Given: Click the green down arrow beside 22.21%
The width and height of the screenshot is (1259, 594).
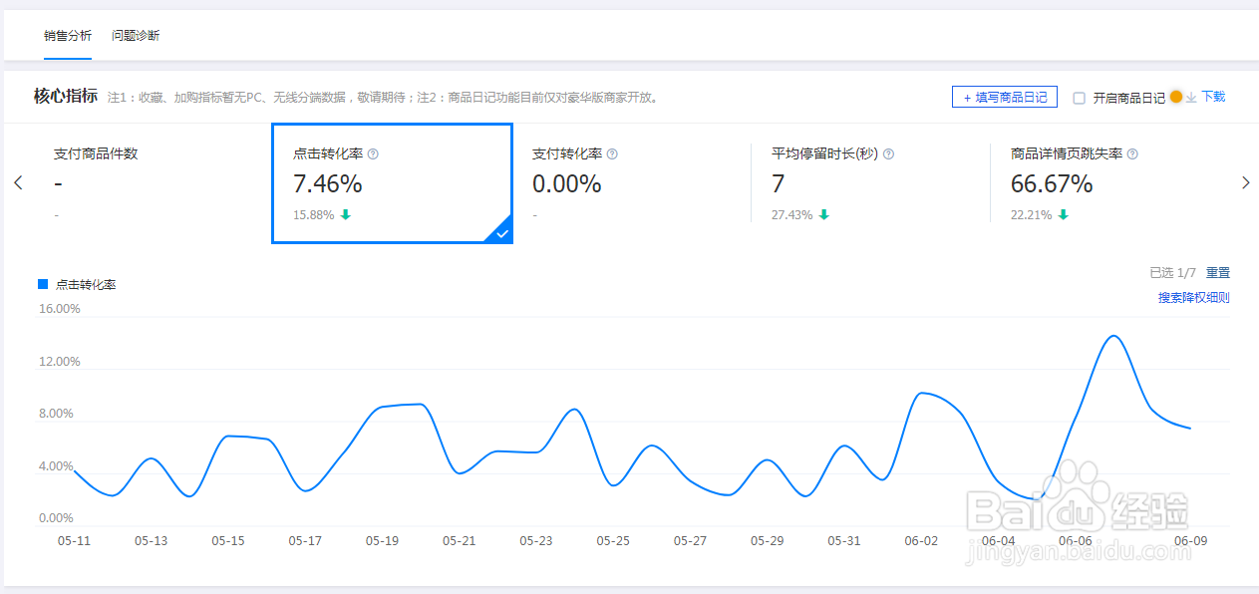Looking at the screenshot, I should coord(1063,214).
